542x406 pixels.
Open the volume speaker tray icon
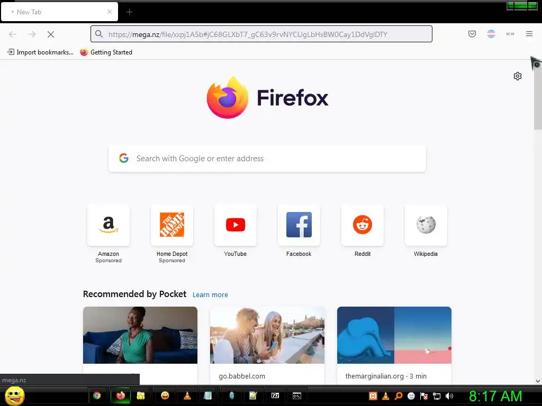click(449, 396)
